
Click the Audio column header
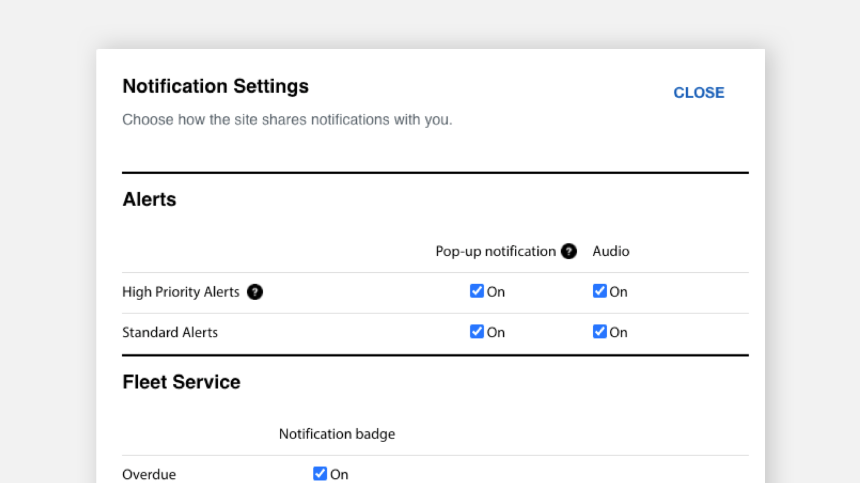[x=611, y=251]
